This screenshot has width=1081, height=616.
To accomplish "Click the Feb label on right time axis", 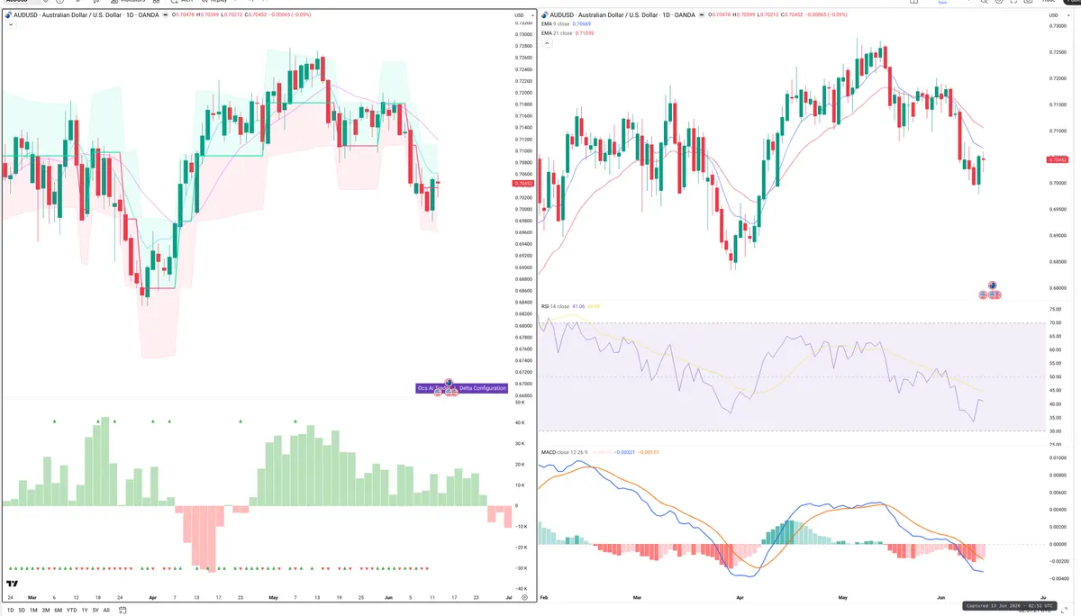I will coord(543,597).
